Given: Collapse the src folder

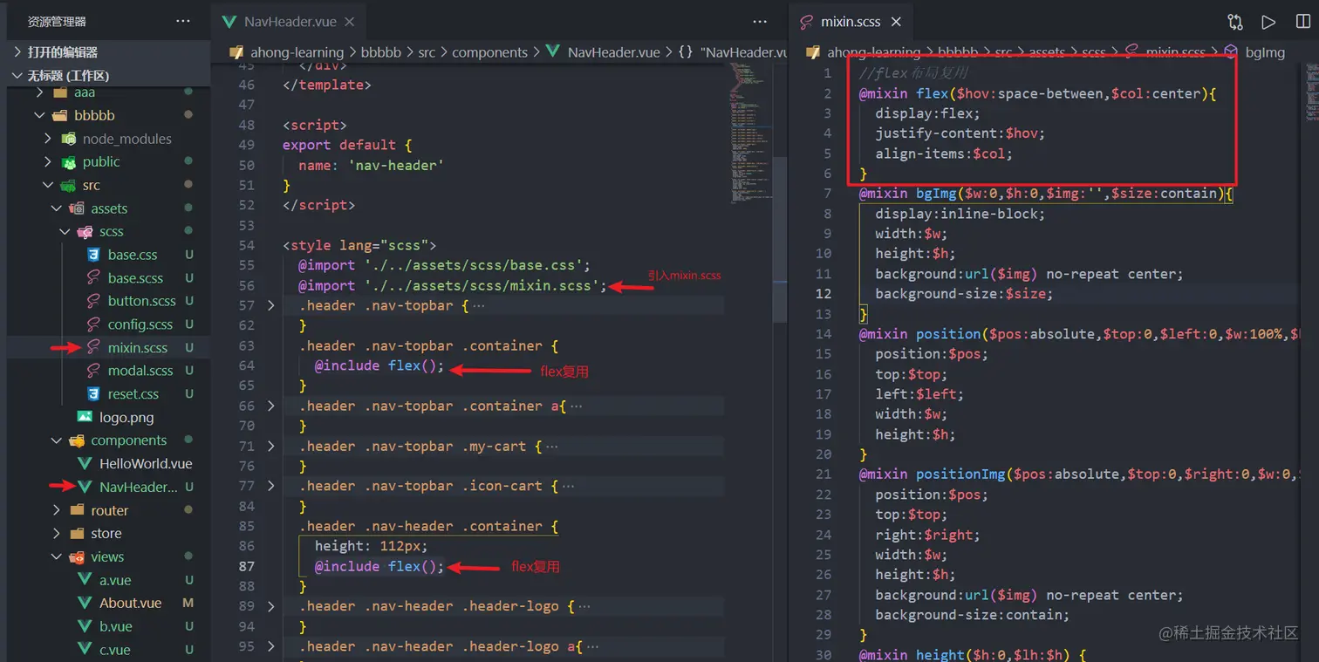Looking at the screenshot, I should (49, 185).
